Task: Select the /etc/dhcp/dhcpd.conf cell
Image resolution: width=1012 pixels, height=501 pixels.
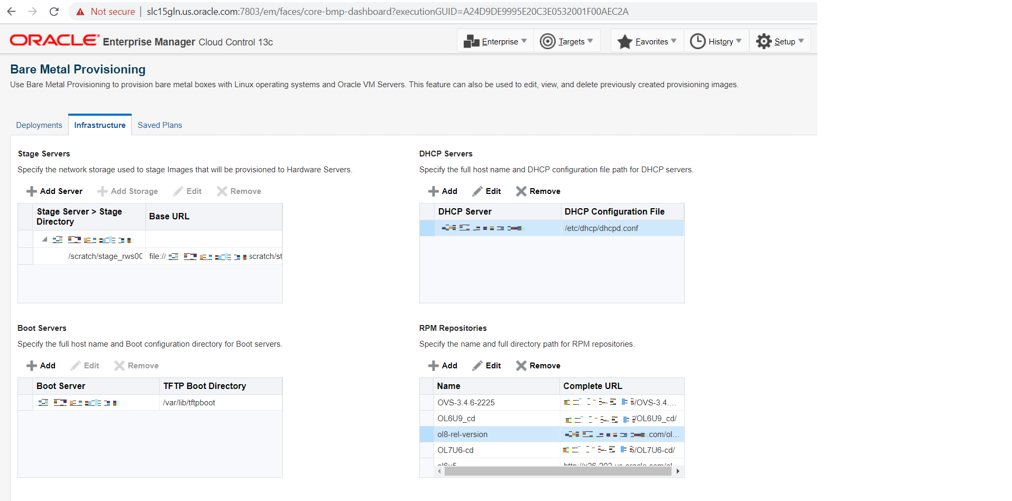Action: 622,228
